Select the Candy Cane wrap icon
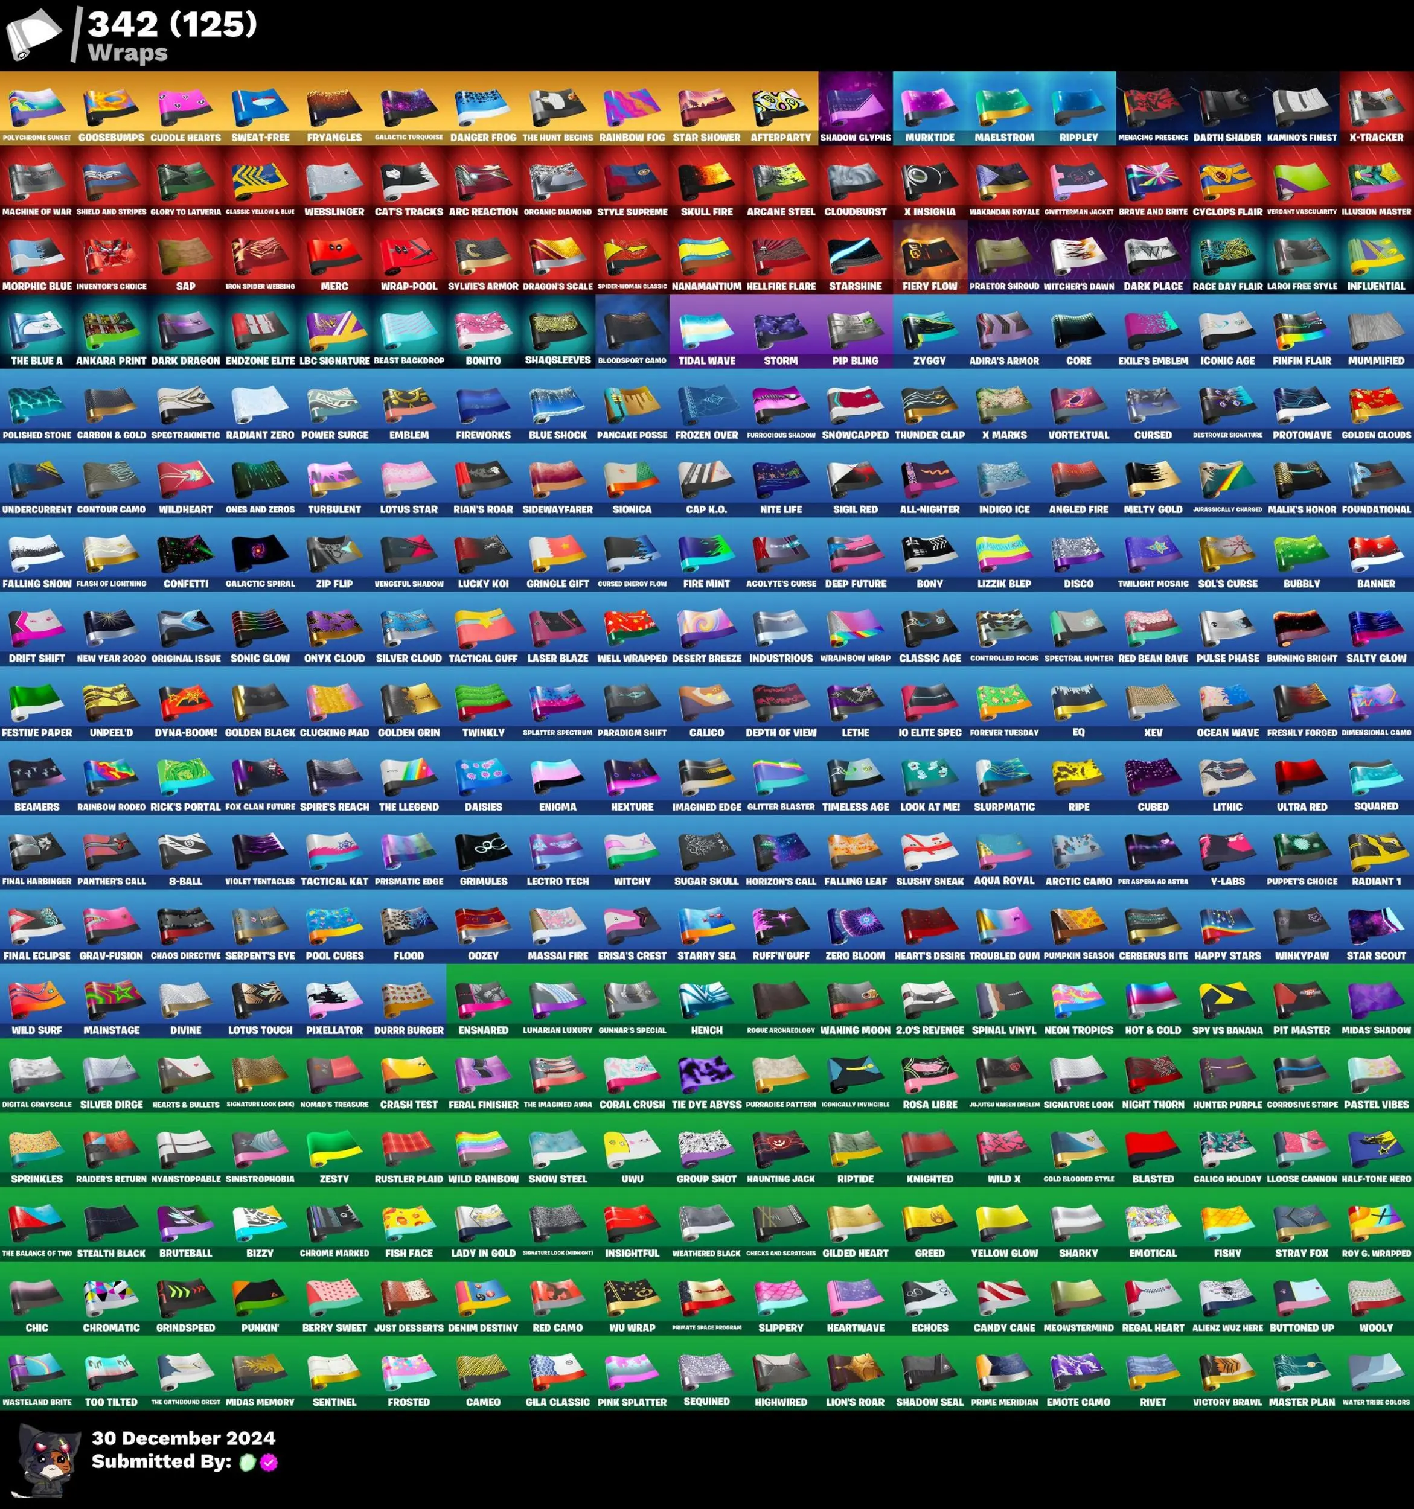 point(1004,1298)
